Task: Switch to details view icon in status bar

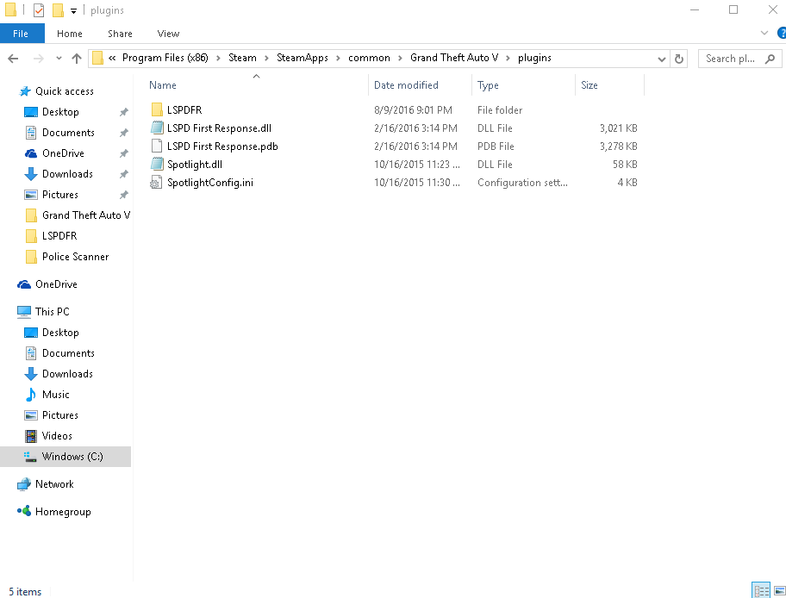Action: click(761, 590)
